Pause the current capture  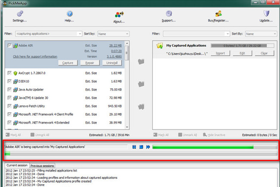(x=134, y=147)
